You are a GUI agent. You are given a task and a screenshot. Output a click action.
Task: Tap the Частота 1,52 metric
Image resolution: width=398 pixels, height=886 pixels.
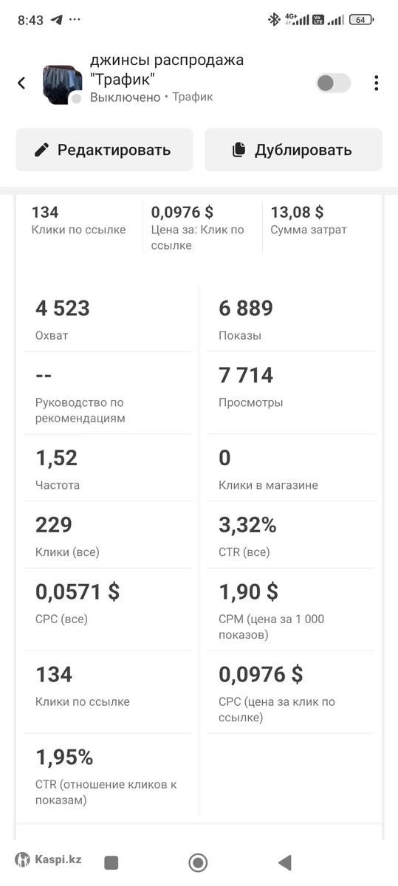pos(107,470)
